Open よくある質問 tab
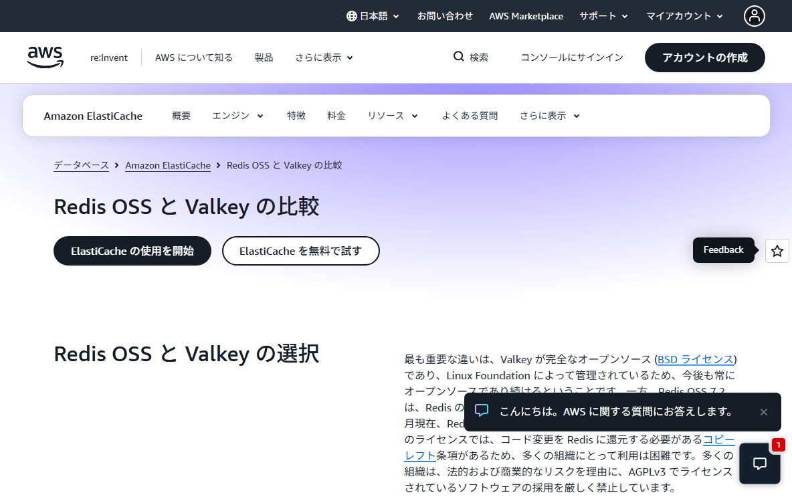 tap(470, 116)
